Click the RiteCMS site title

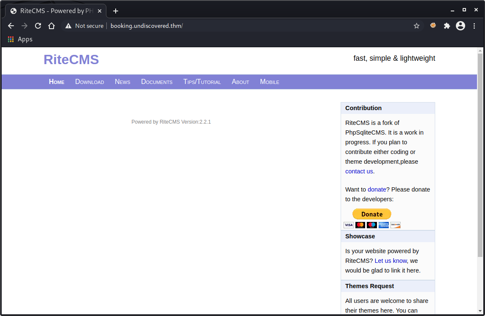coord(71,60)
